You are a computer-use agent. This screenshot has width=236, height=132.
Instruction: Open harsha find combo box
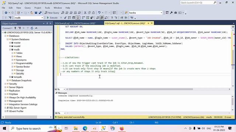146,13
